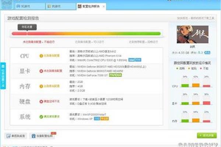Screen dimensions: 221x147
Task: Click the CPU recommended line mentioning Phenom
Action: pyautogui.click(x=95, y=56)
